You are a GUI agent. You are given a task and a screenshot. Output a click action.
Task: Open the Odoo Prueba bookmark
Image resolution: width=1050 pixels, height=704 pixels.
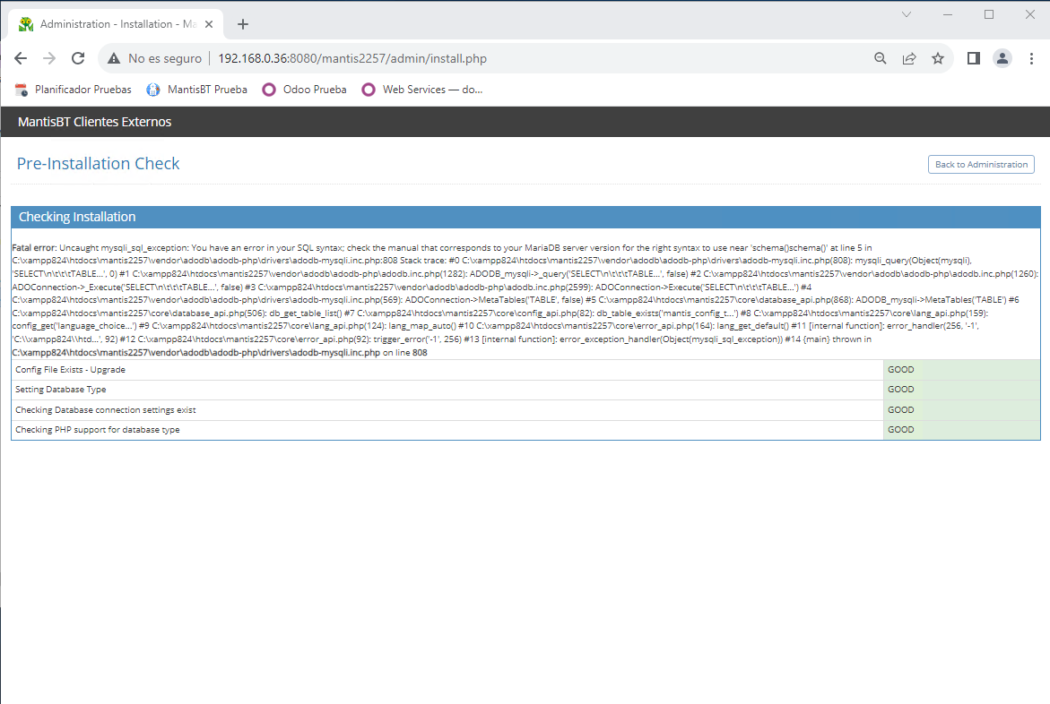[305, 90]
